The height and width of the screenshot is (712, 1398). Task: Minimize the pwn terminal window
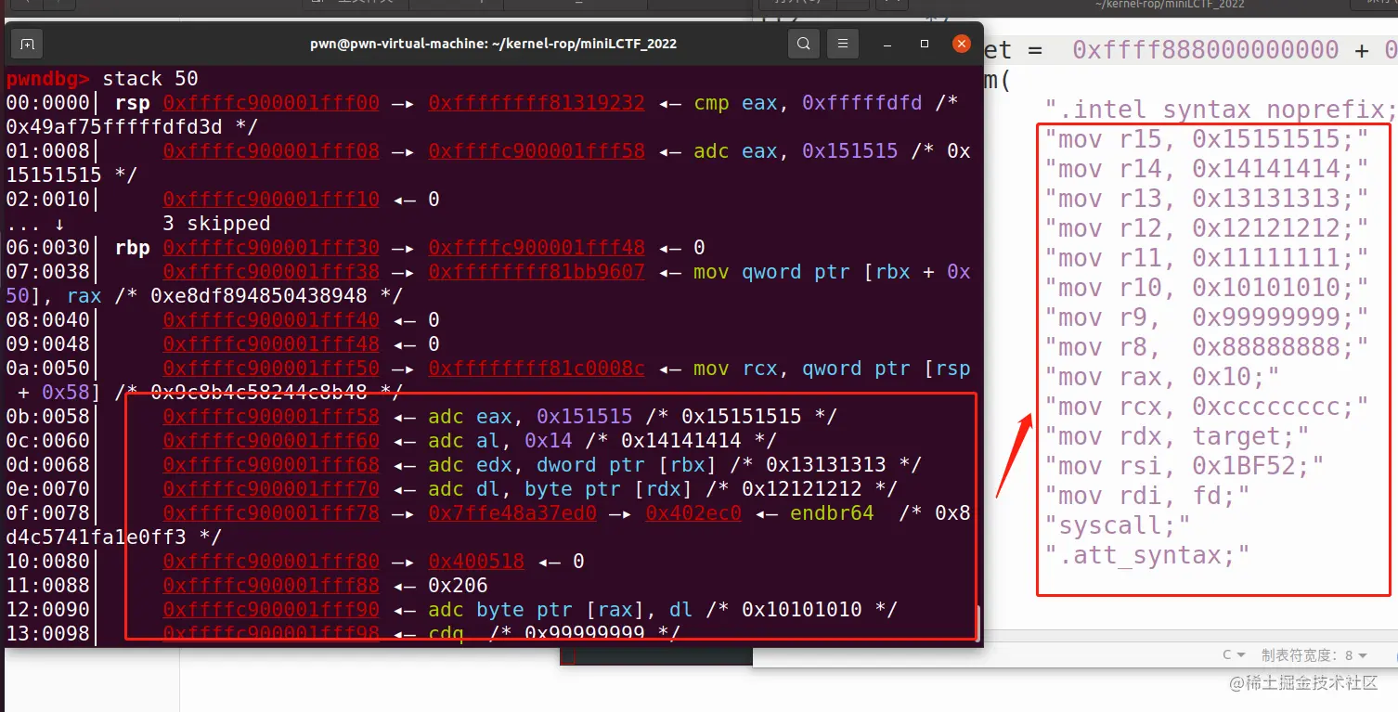pyautogui.click(x=886, y=44)
